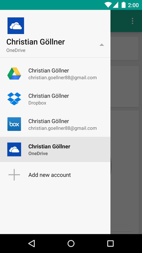Open recent apps square button
The width and height of the screenshot is (142, 253).
[x=111, y=243]
